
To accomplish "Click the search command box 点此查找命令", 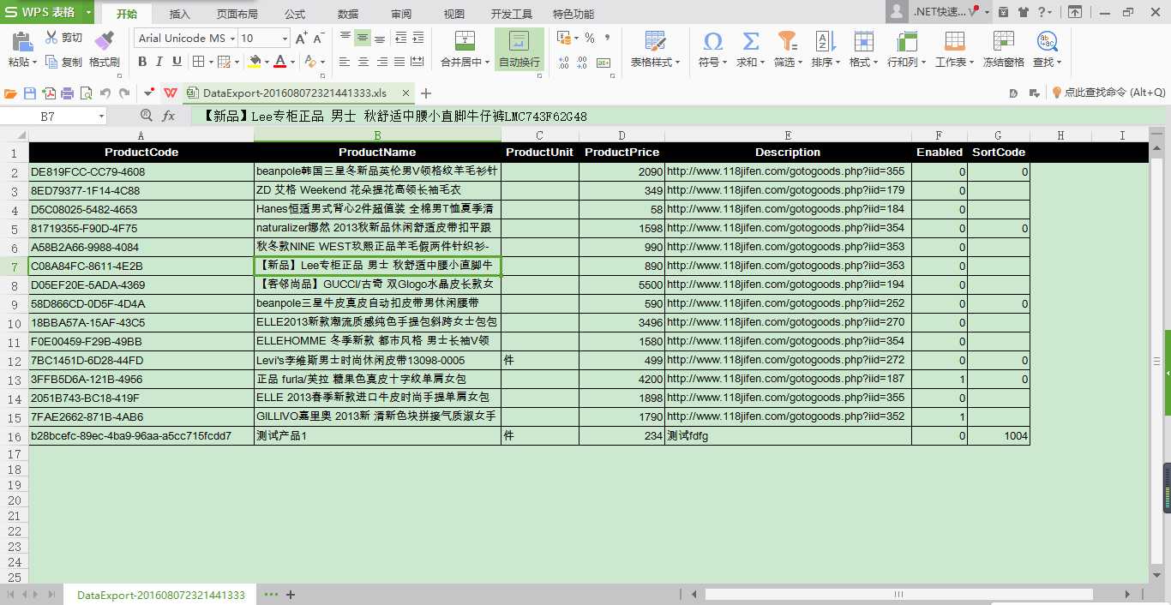I will 1108,93.
